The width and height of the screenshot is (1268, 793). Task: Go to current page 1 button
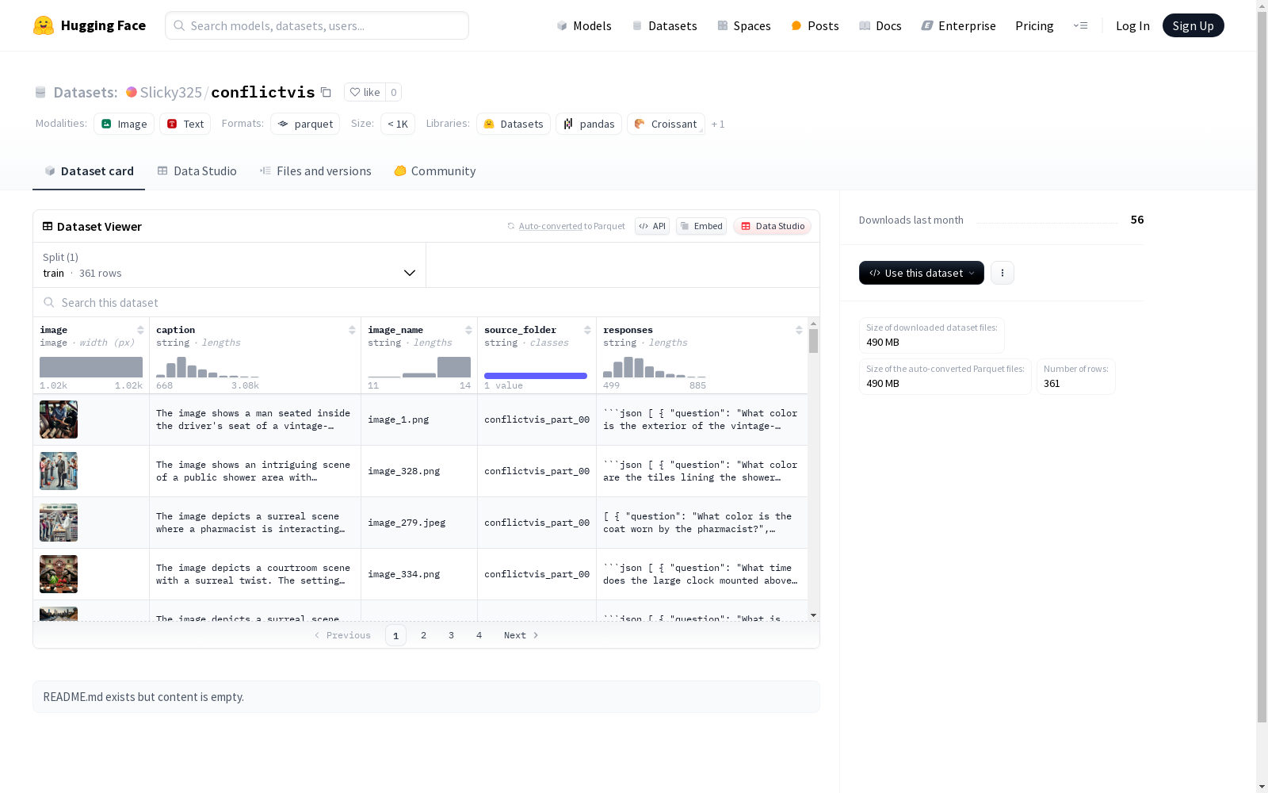pyautogui.click(x=396, y=635)
